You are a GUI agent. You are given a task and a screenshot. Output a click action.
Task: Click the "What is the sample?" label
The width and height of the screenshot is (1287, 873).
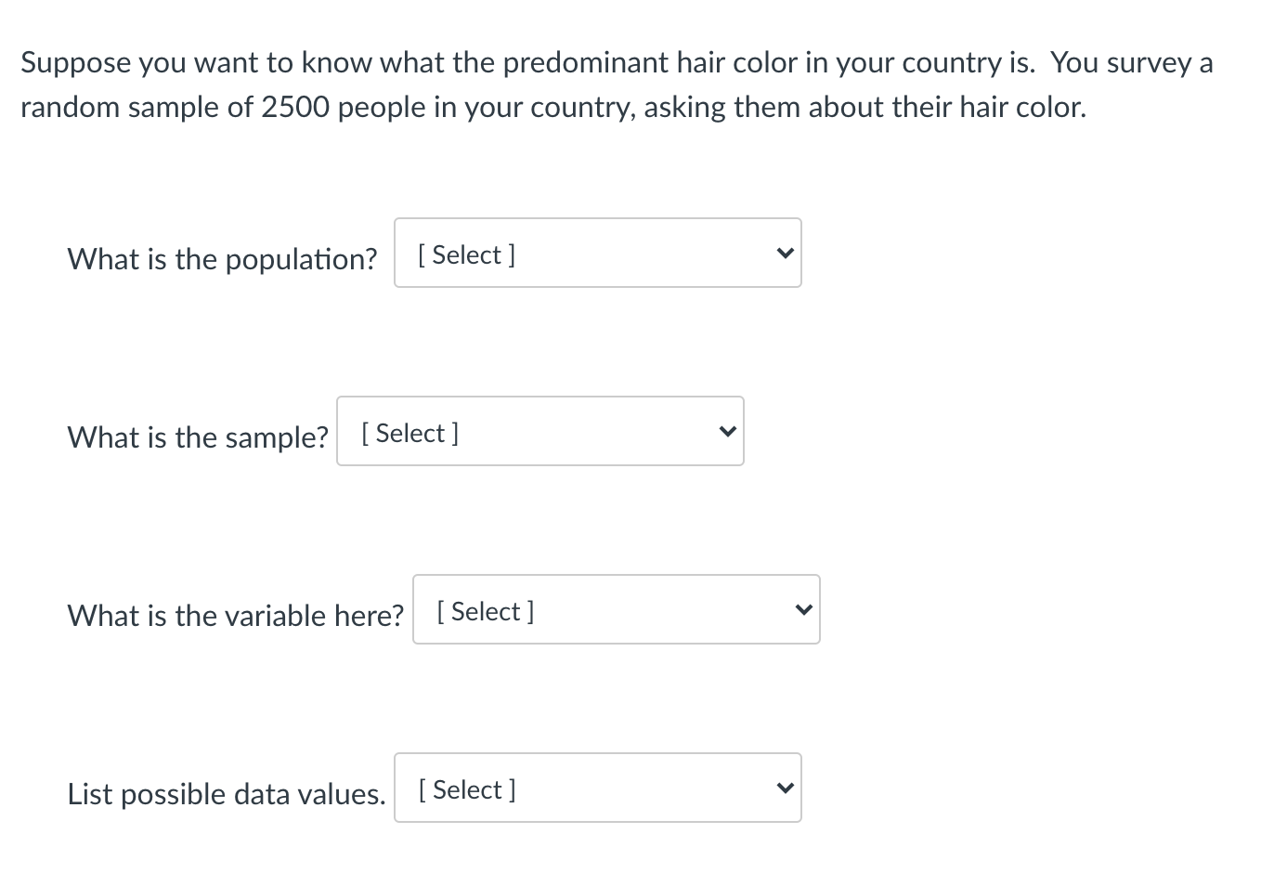coord(198,436)
